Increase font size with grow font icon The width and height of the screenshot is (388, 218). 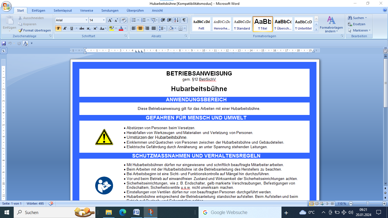[110, 20]
